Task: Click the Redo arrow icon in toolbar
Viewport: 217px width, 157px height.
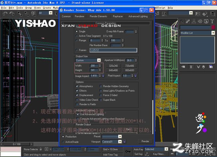Action: coord(12,14)
